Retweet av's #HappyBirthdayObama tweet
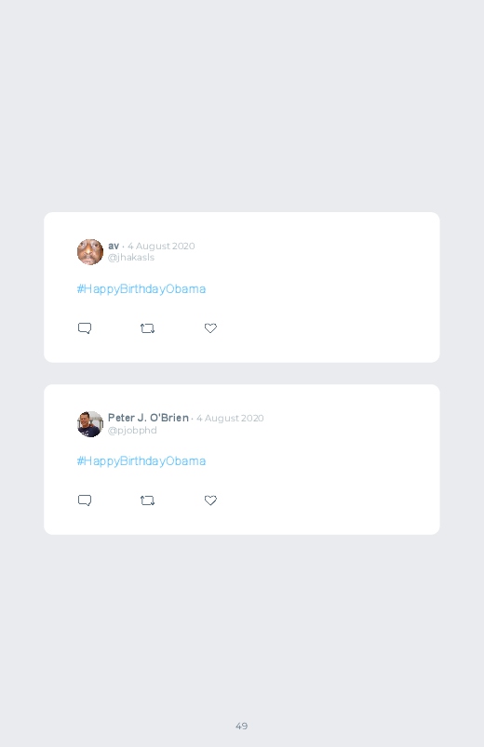This screenshot has height=747, width=484. 147,328
